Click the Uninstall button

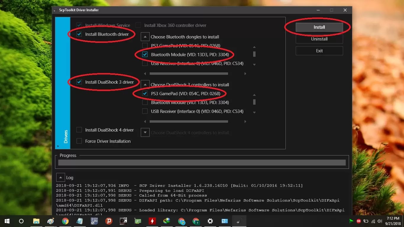click(x=319, y=39)
